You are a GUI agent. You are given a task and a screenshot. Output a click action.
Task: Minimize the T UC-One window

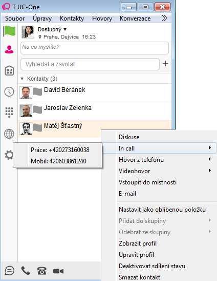tap(128, 7)
